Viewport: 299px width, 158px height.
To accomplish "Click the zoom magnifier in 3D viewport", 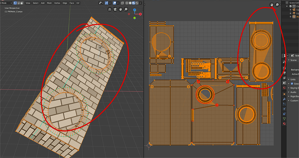I will click(126, 9).
